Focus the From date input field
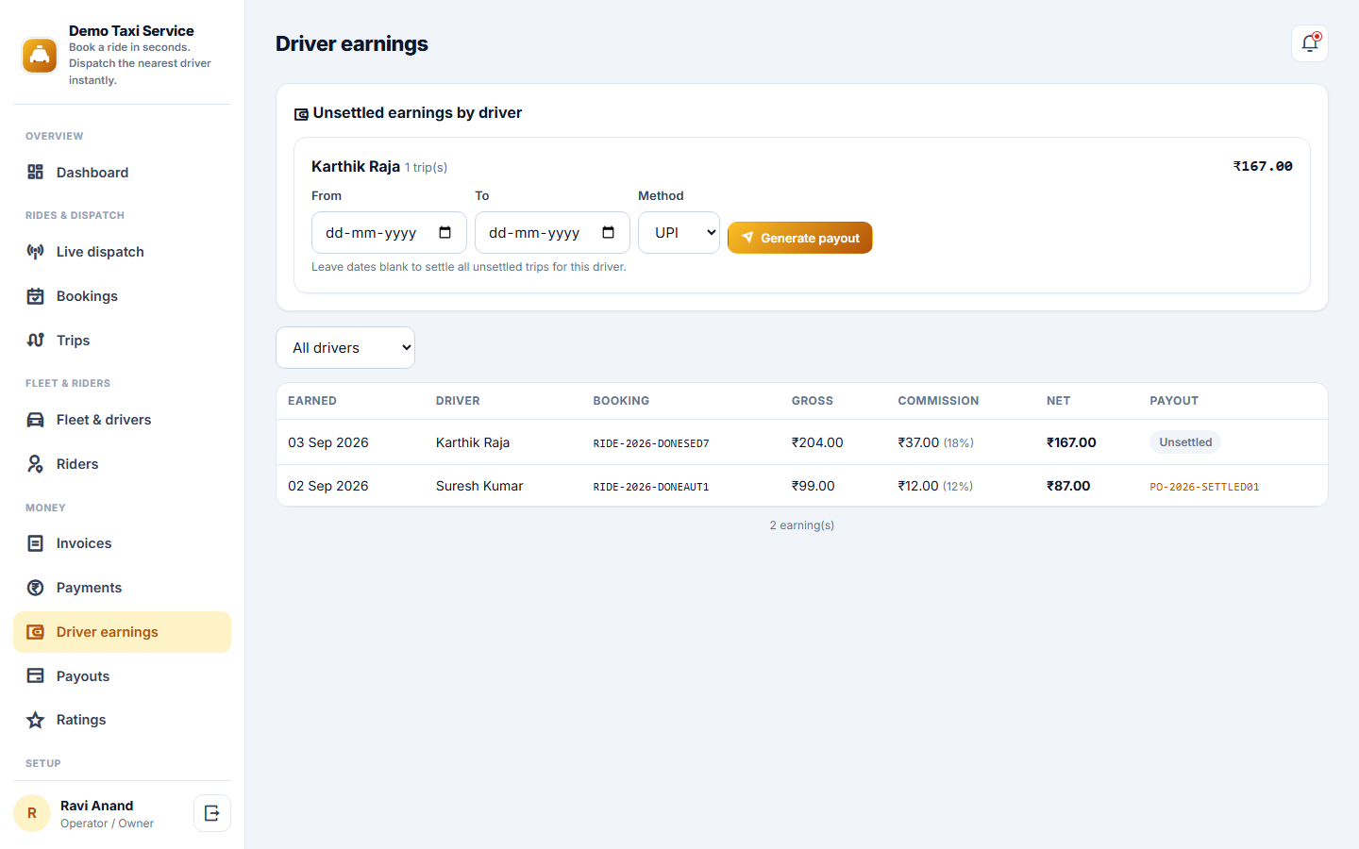Screen dimensions: 1359x849 [389, 232]
